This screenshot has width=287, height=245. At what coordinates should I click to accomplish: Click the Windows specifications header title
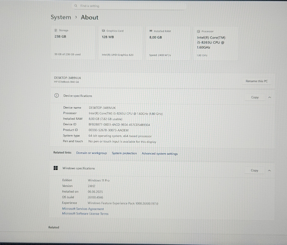(x=79, y=168)
